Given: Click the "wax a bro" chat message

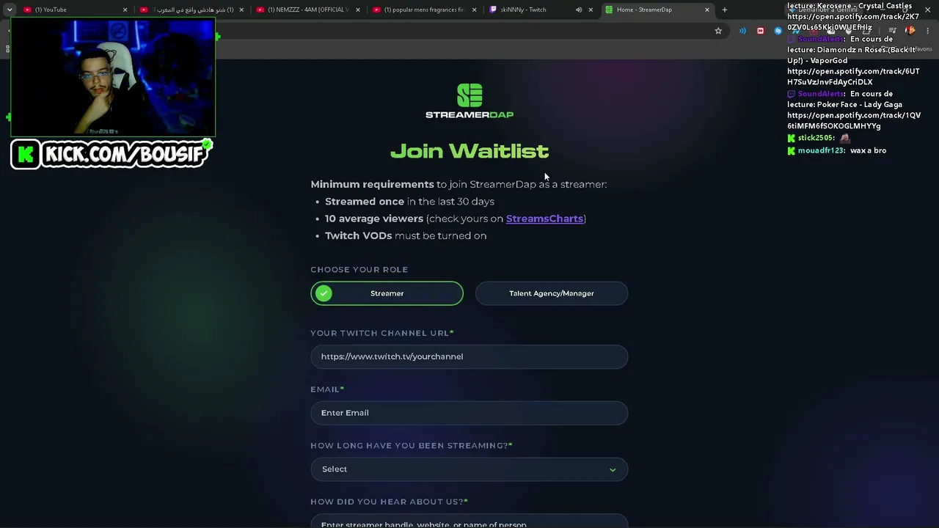Looking at the screenshot, I should pyautogui.click(x=869, y=150).
